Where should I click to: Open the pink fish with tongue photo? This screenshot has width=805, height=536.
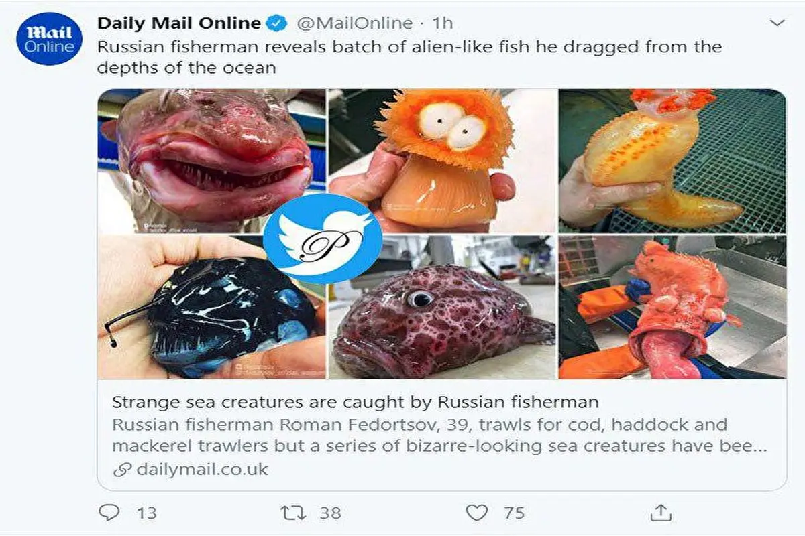point(672,308)
